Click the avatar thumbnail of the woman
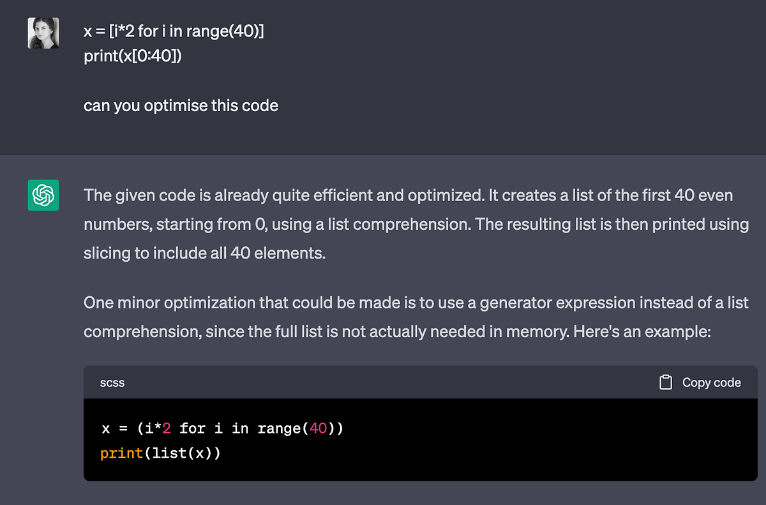Screen dimensions: 766x505 point(43,33)
